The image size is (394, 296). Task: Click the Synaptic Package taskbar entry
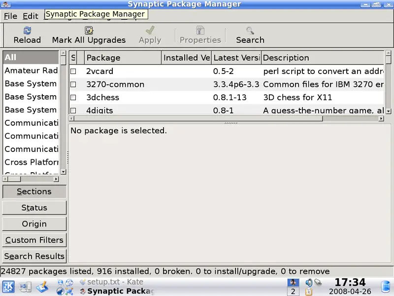pos(117,291)
